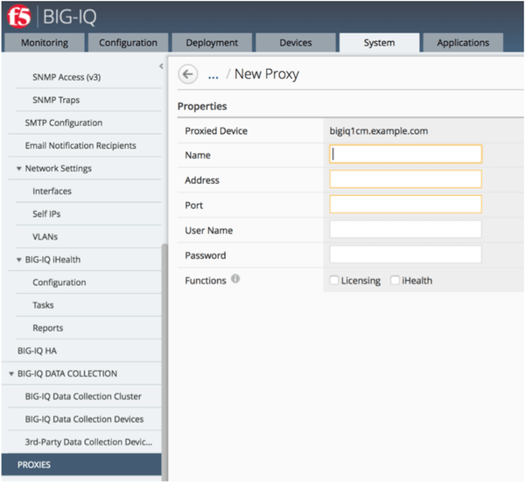This screenshot has width=525, height=482.
Task: Open the Devices tab
Action: point(296,43)
